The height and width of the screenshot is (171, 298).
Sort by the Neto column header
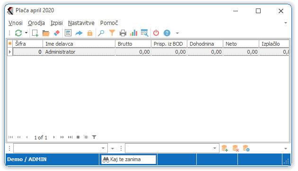click(x=241, y=44)
